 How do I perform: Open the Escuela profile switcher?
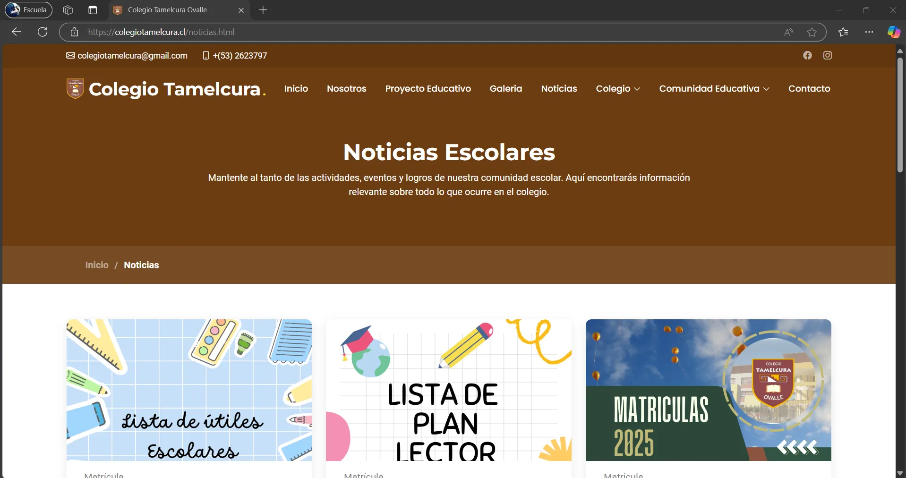29,10
